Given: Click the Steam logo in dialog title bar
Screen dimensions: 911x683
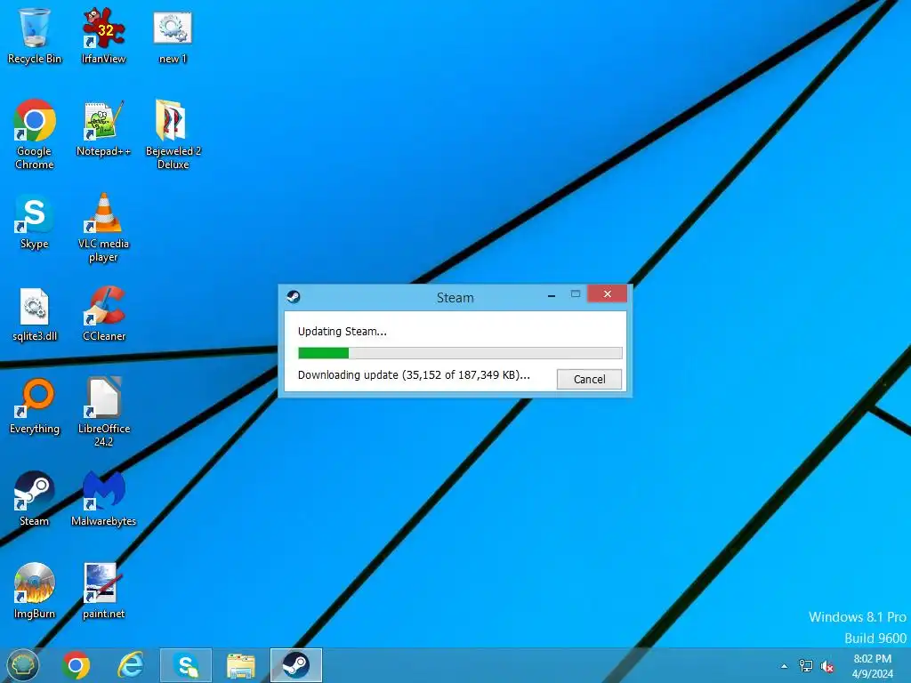Looking at the screenshot, I should (294, 297).
